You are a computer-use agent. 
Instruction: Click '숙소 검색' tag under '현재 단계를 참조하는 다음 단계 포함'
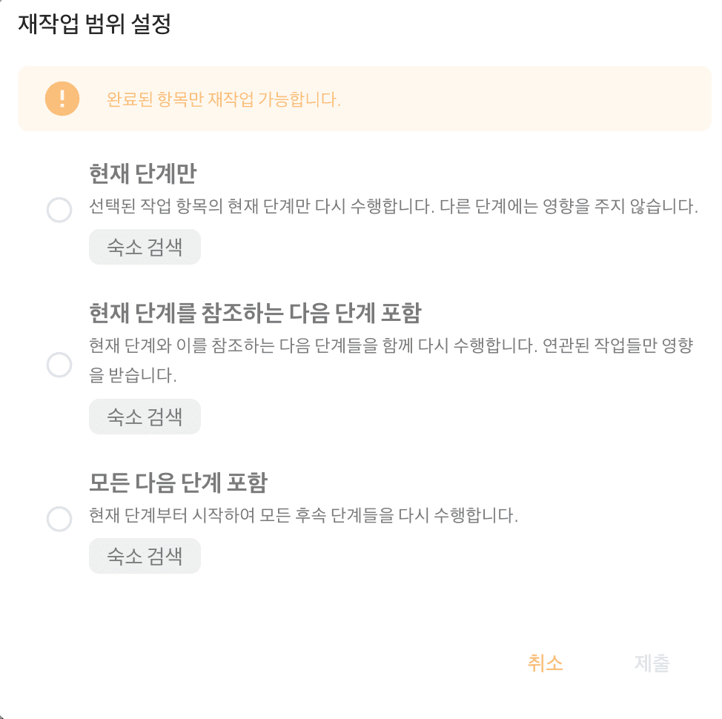pos(145,417)
